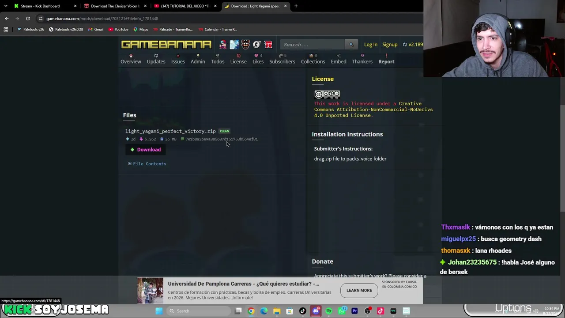Click the browser Back arrow
The height and width of the screenshot is (318, 565).
[7, 19]
